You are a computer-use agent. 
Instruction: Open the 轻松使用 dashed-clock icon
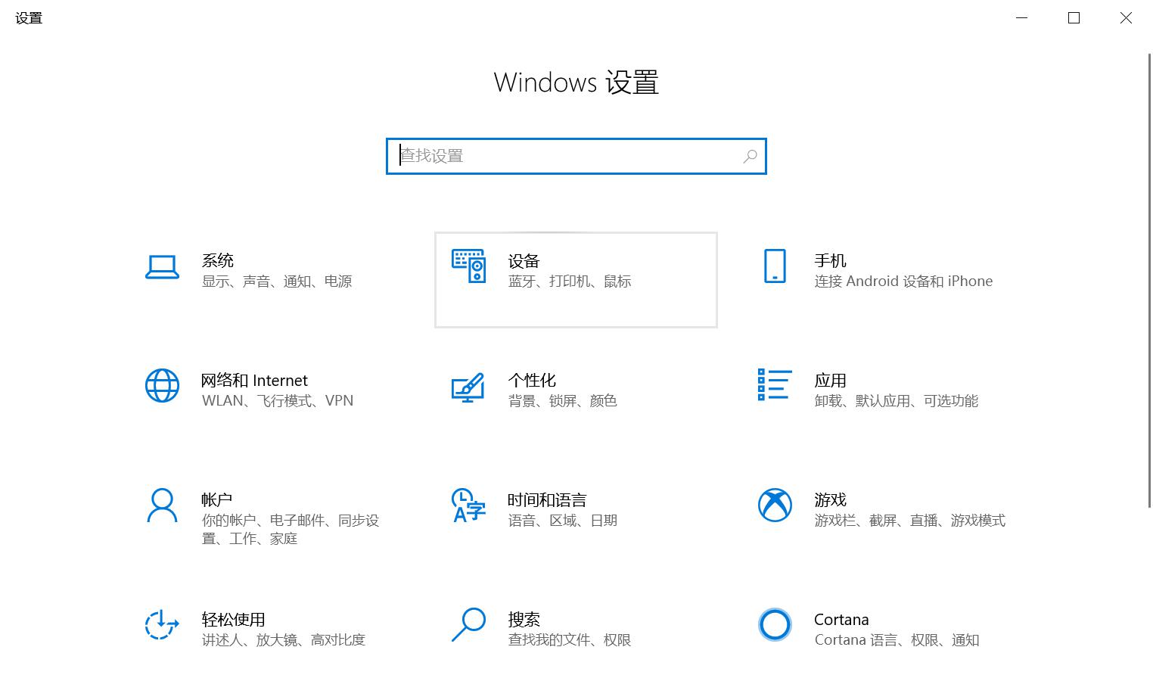pos(162,625)
